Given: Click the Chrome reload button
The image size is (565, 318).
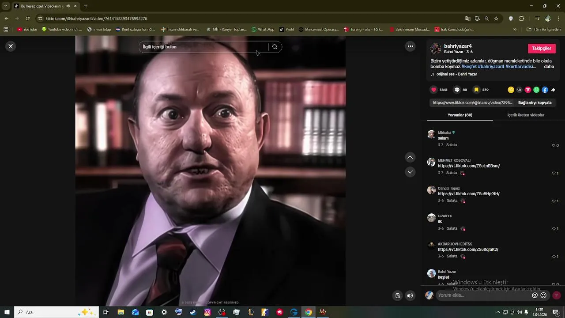Looking at the screenshot, I should (x=27, y=19).
